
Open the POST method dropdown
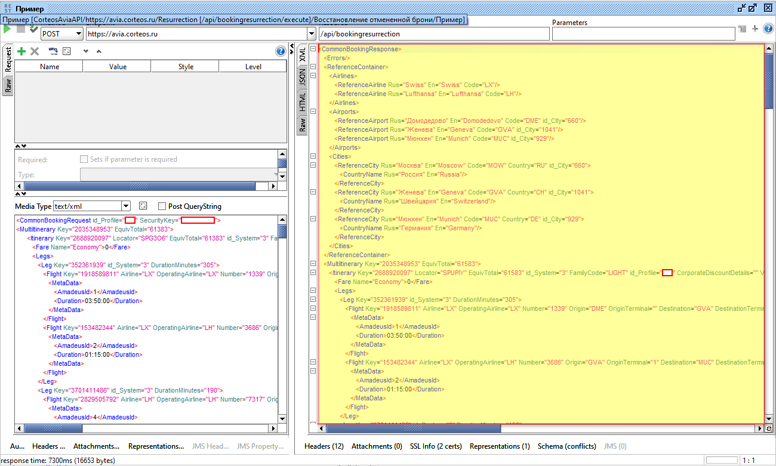[78, 34]
